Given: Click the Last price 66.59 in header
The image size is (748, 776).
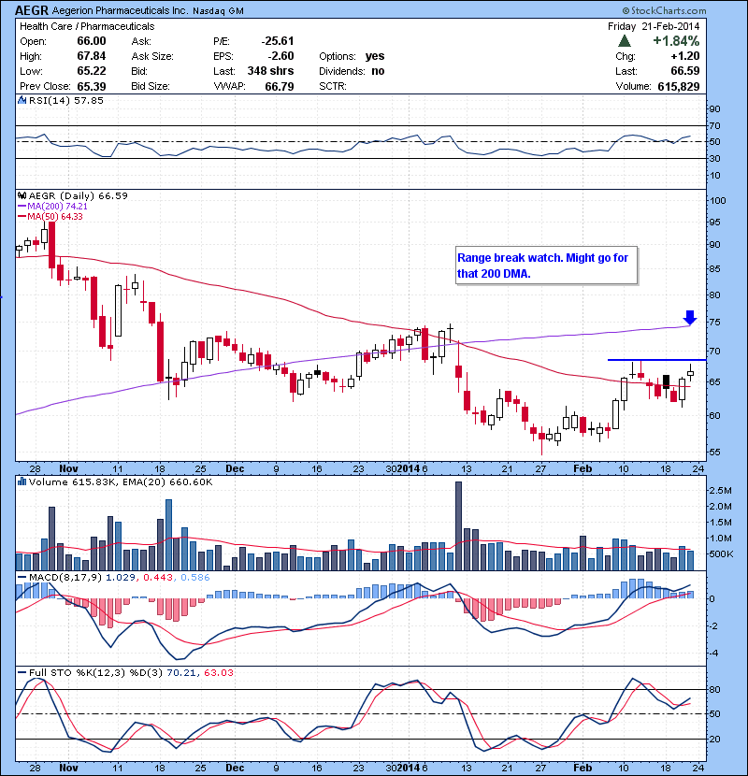Looking at the screenshot, I should [685, 71].
